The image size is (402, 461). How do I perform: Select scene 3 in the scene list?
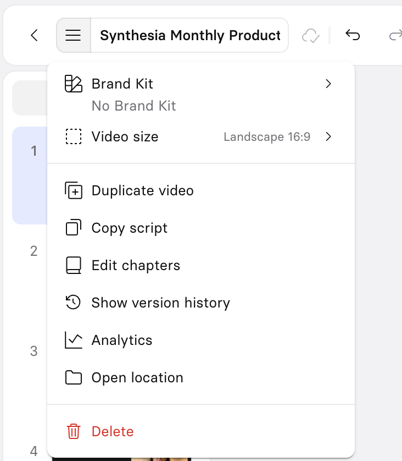pos(33,351)
